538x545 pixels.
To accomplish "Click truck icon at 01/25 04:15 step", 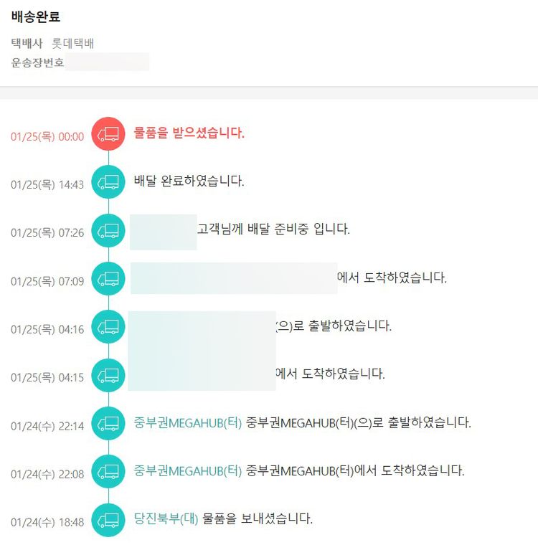I will click(108, 375).
